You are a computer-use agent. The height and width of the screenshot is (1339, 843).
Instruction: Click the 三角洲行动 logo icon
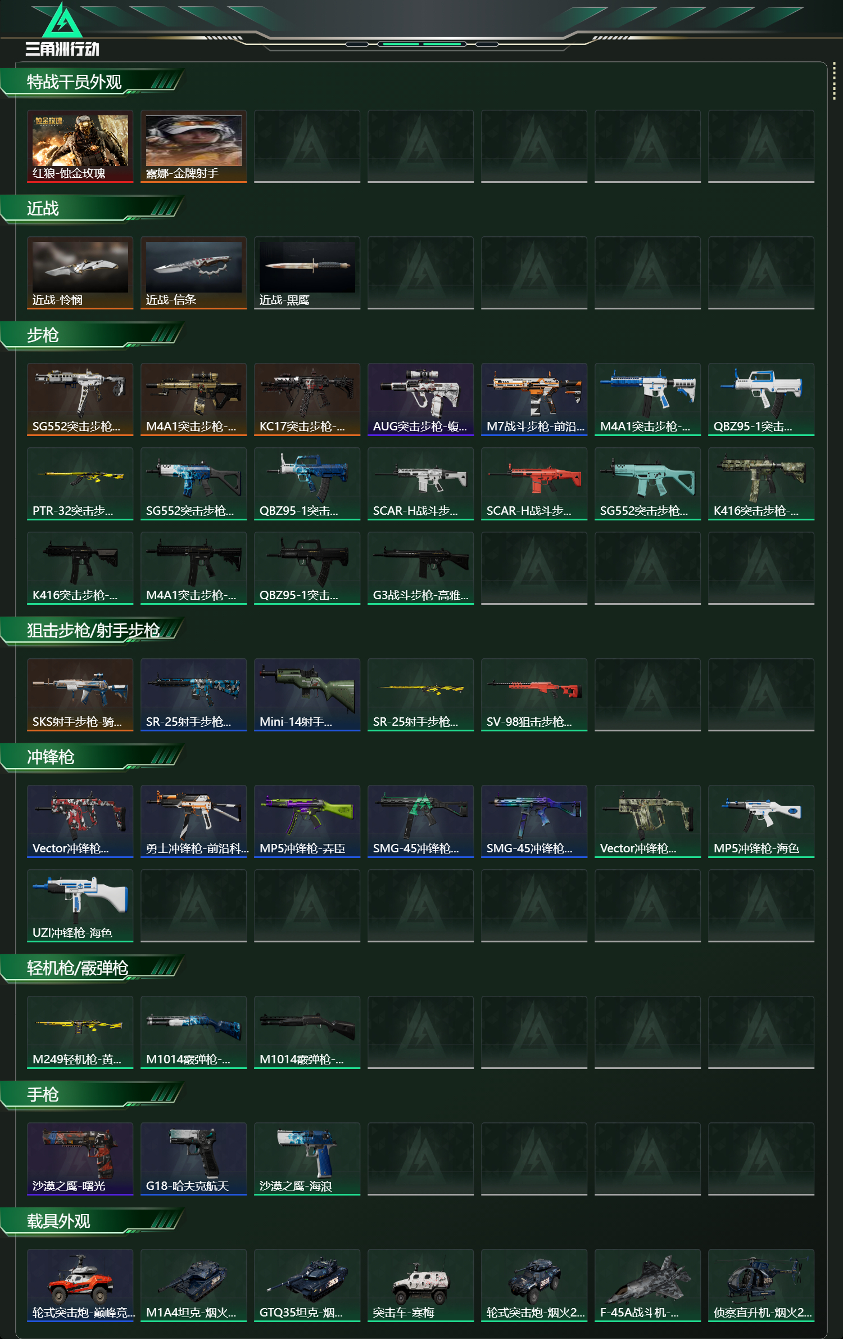[x=62, y=20]
